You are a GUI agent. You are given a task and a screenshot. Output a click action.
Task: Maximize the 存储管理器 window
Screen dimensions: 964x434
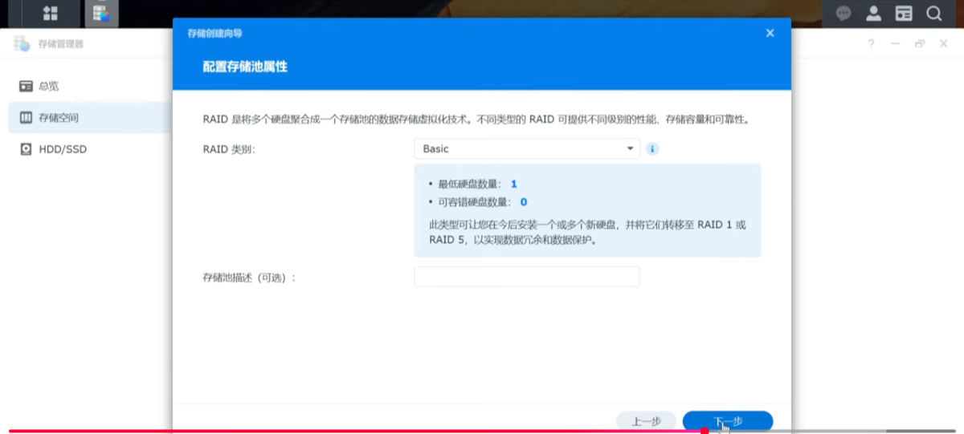(x=919, y=44)
